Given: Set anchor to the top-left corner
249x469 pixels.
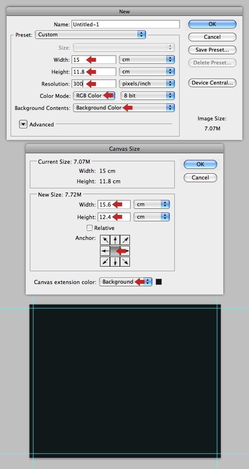Looking at the screenshot, I should [105, 240].
